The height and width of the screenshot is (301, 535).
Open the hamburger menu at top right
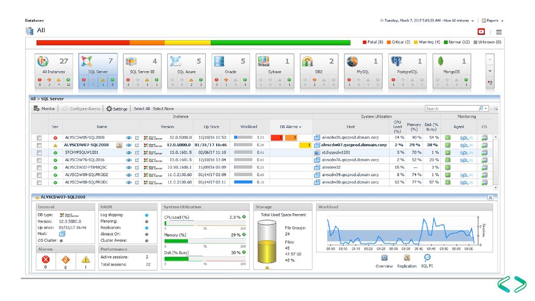499,32
